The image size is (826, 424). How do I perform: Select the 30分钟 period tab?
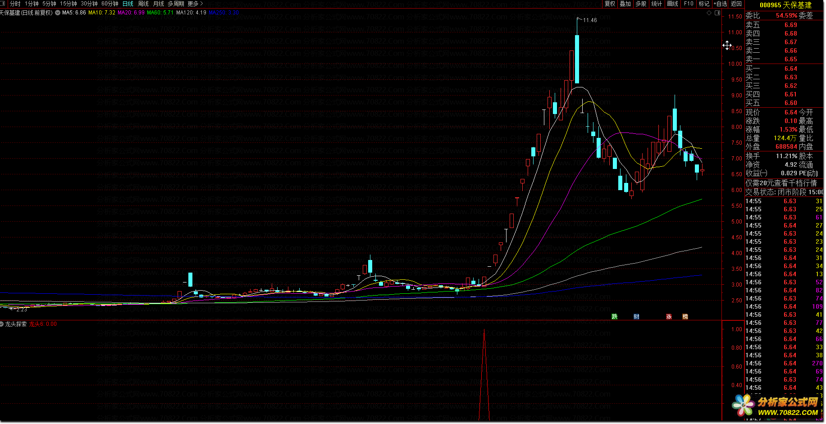[89, 4]
